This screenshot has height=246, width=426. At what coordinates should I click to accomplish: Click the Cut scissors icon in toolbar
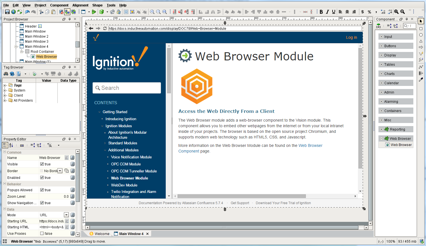[41, 12]
